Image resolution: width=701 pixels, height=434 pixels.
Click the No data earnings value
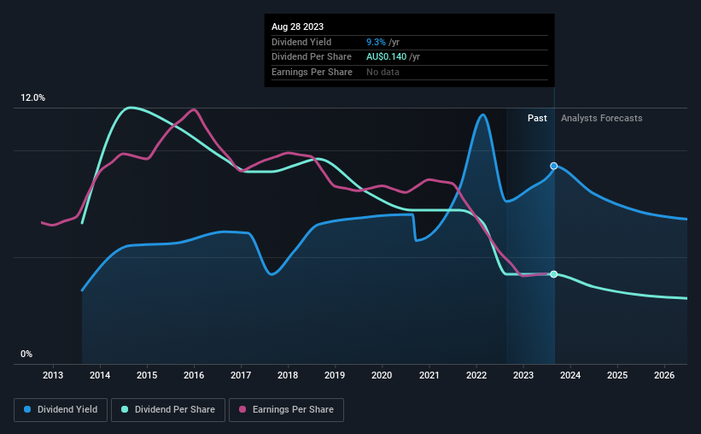(383, 72)
